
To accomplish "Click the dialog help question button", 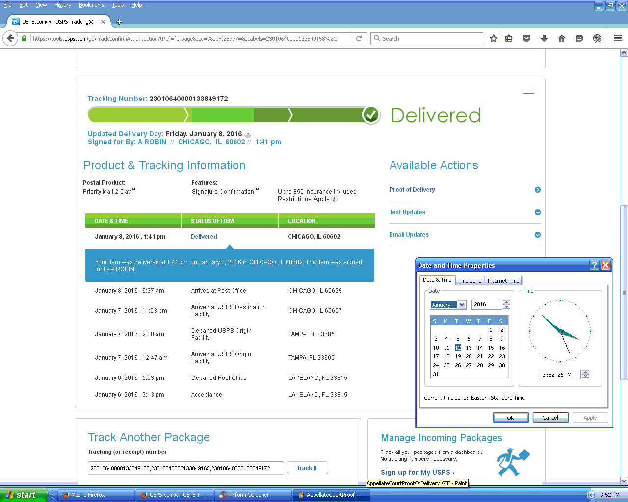I will coord(594,265).
